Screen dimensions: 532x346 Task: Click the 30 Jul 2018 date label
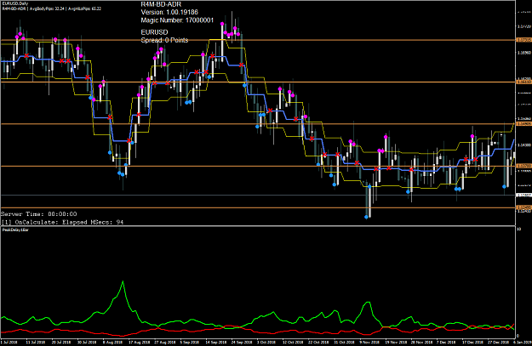click(87, 343)
